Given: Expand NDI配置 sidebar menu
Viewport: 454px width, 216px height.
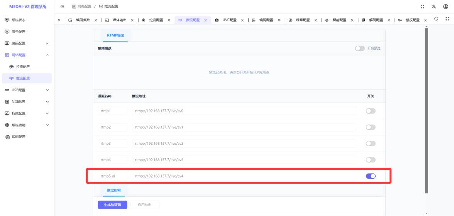Looking at the screenshot, I should (27, 102).
